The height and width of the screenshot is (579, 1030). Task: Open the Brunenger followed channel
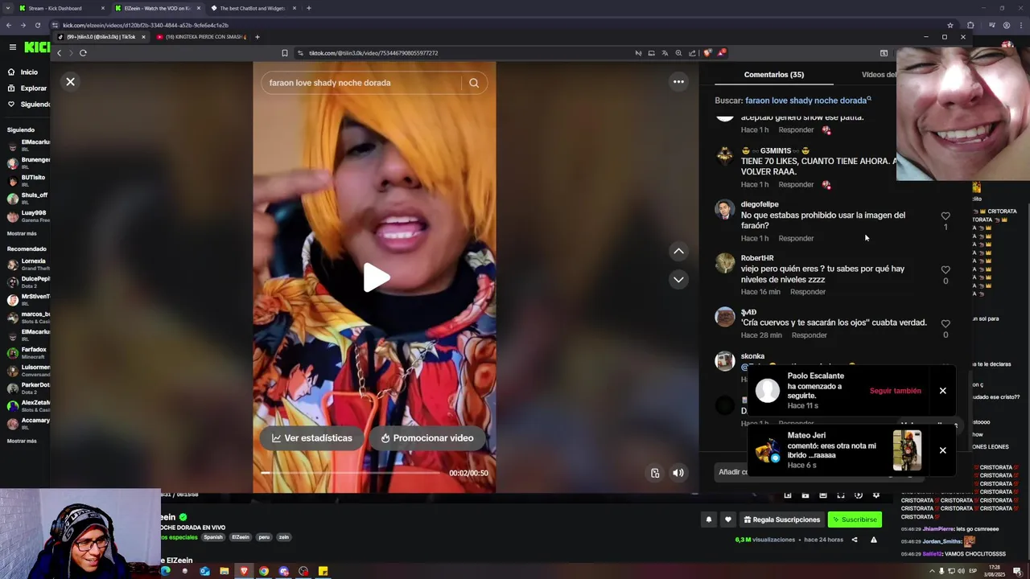(28, 162)
